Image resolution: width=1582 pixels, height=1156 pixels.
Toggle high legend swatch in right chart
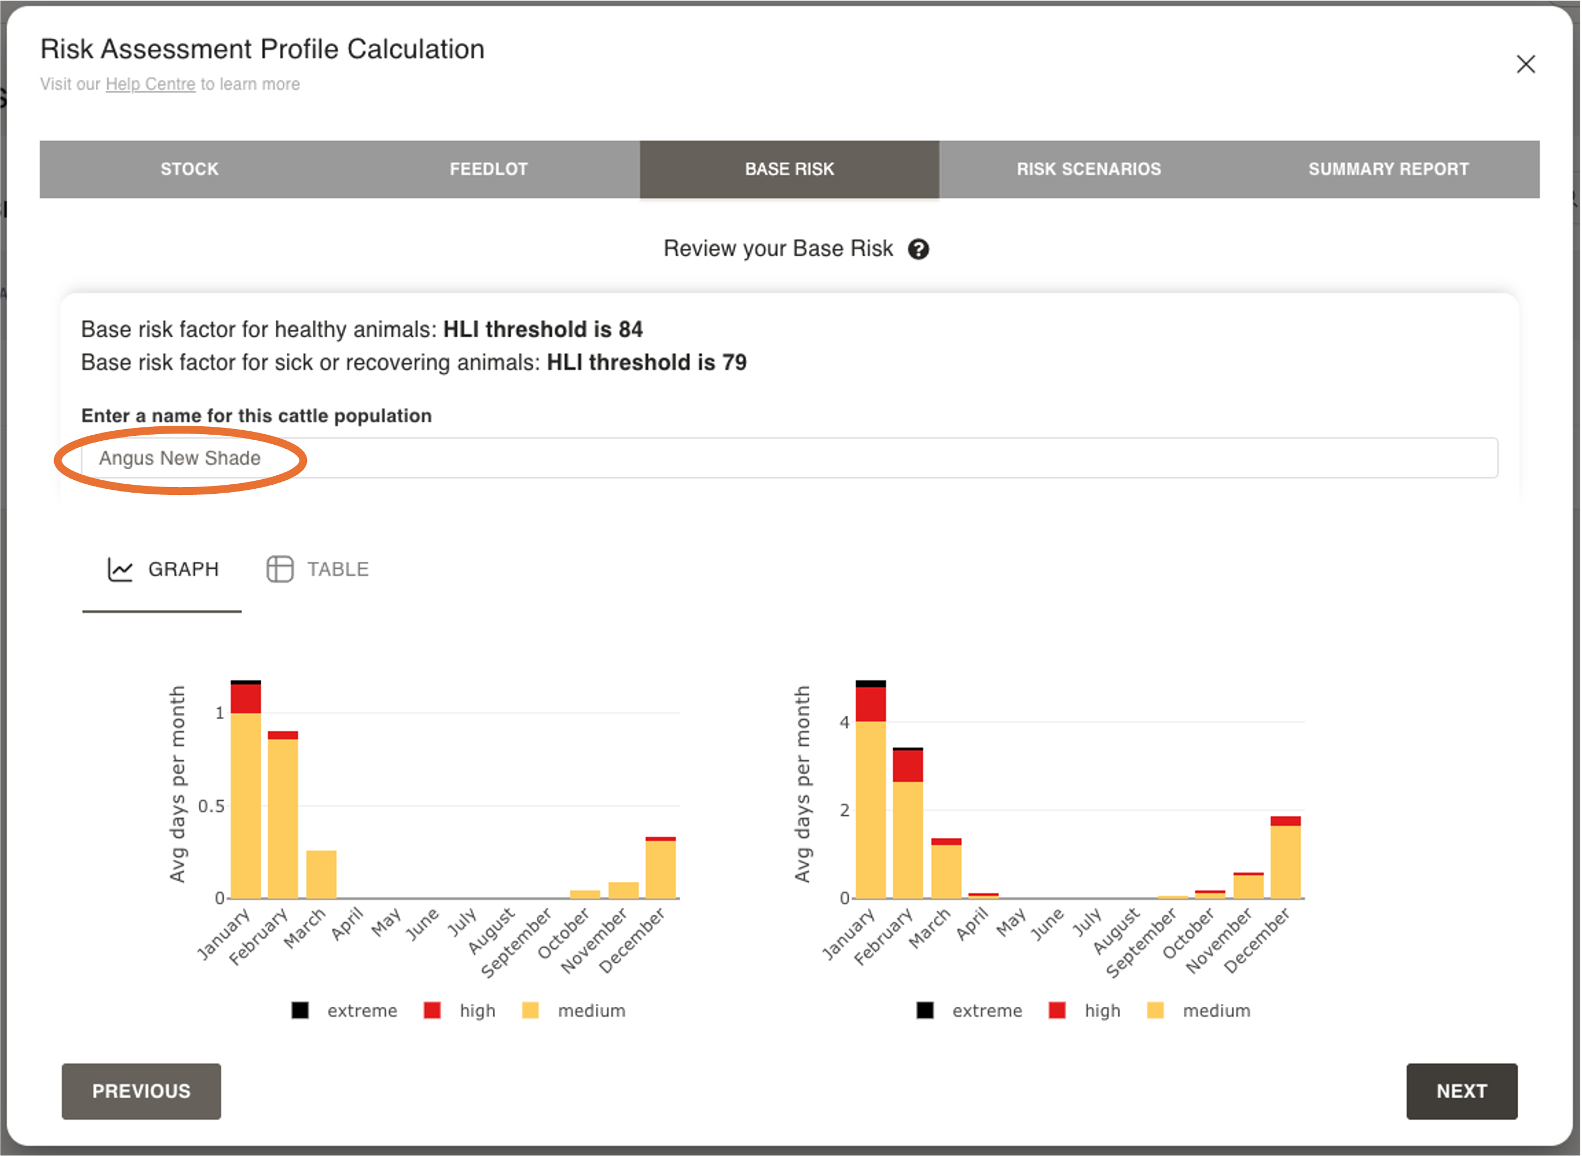tap(1057, 1010)
